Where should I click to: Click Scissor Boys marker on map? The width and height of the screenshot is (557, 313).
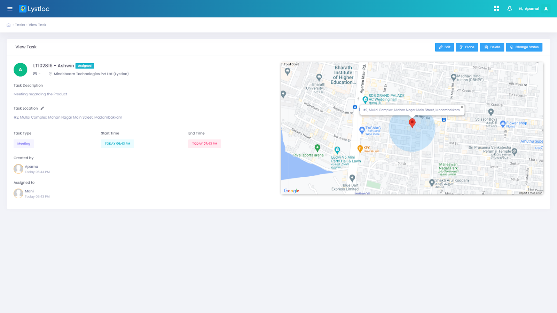pyautogui.click(x=491, y=112)
